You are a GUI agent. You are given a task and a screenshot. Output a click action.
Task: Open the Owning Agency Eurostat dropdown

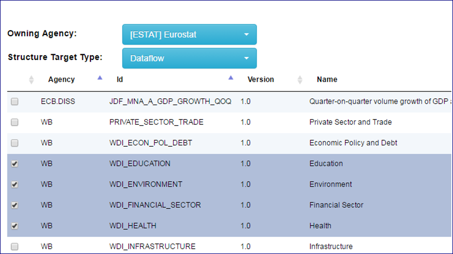click(x=189, y=35)
